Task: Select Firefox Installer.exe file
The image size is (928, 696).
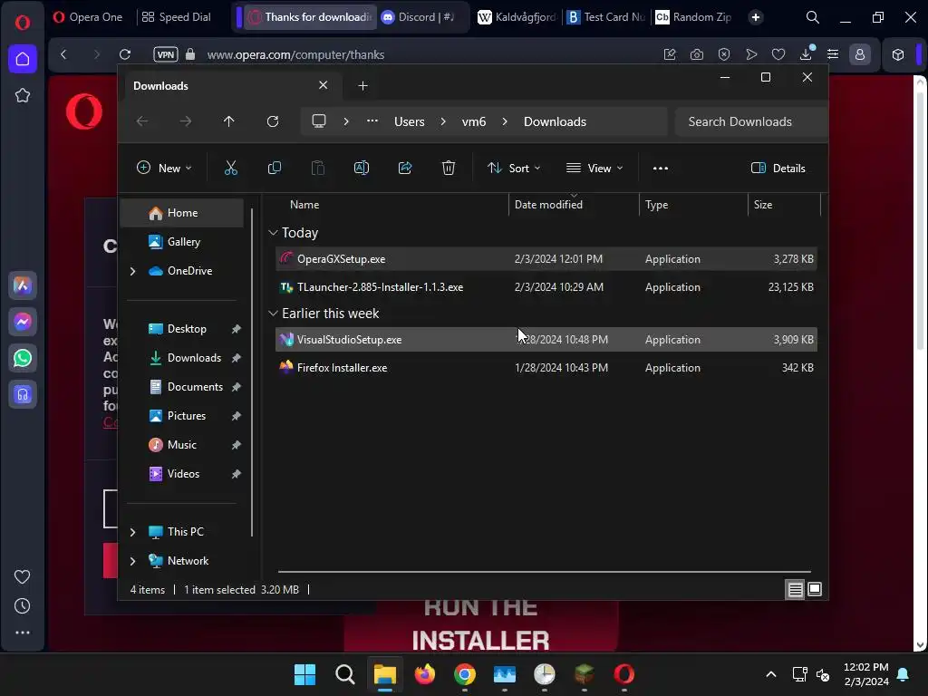Action: pyautogui.click(x=546, y=368)
